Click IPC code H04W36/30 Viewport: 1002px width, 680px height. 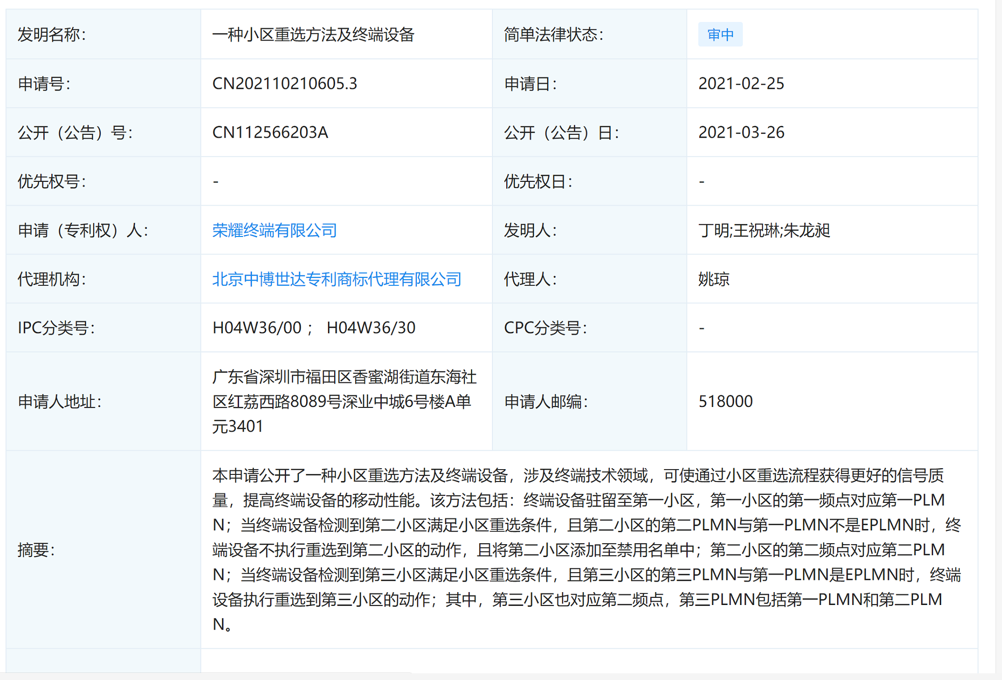[x=371, y=328]
